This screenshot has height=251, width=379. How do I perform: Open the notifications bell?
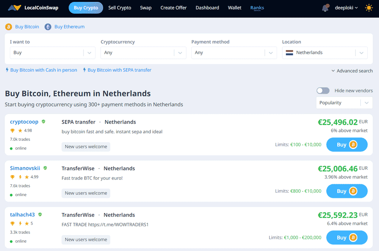[326, 8]
